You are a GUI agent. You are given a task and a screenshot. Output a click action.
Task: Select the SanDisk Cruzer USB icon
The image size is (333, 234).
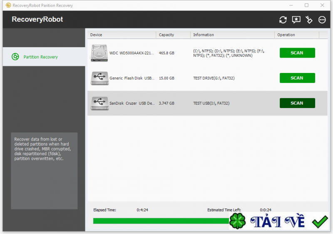(99, 103)
